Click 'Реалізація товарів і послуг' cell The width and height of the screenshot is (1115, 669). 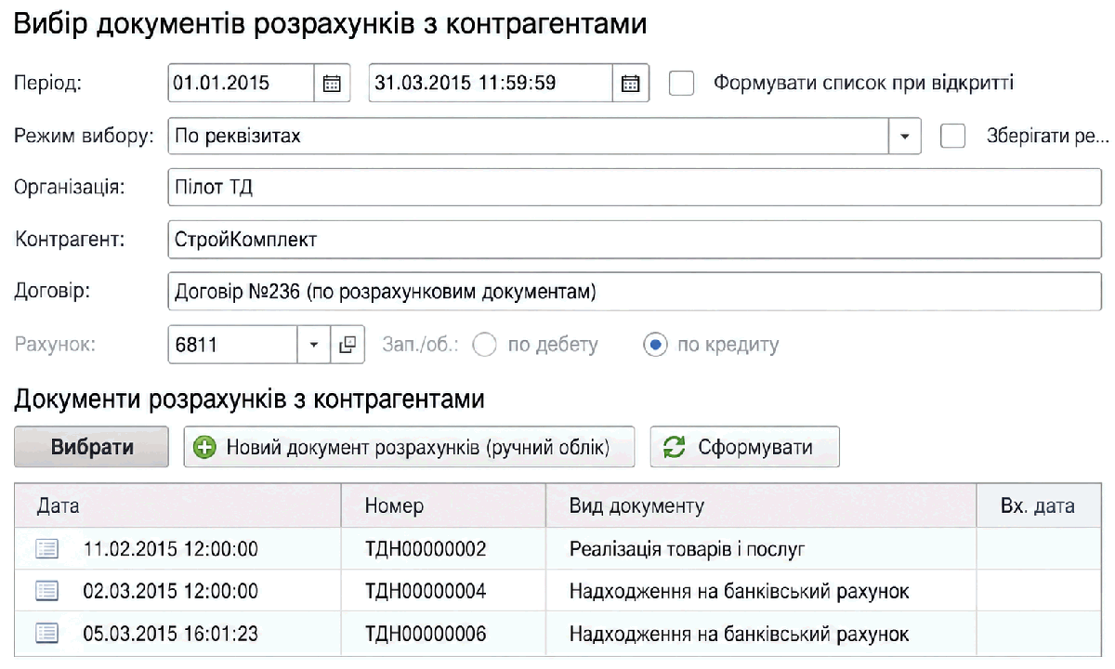pos(761,549)
